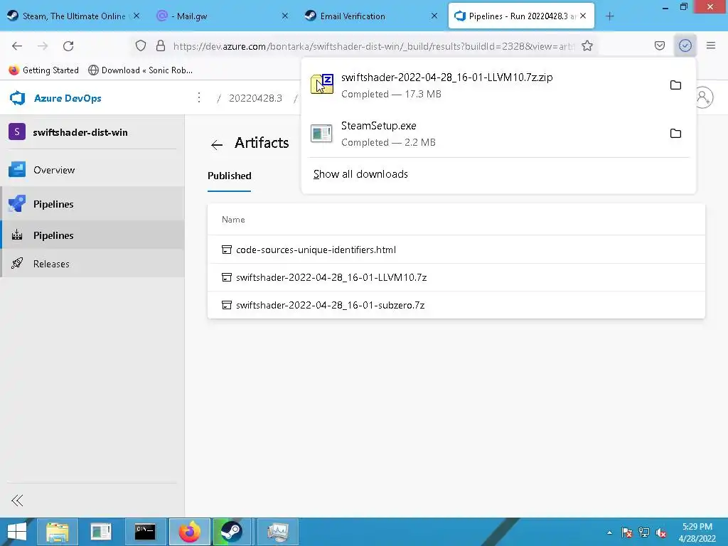The width and height of the screenshot is (728, 546).
Task: Show SteamSetup.exe in its containing folder
Action: (x=675, y=134)
